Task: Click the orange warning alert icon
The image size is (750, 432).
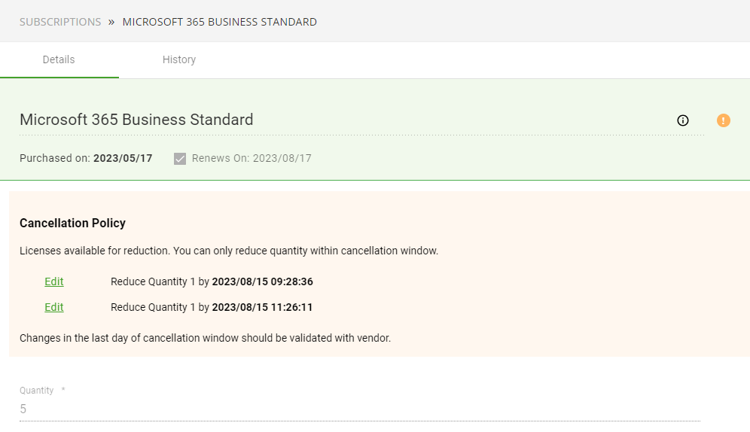Action: coord(723,120)
